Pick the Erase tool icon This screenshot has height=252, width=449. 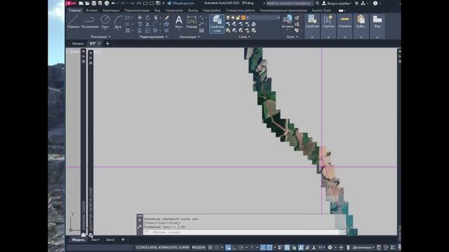(x=167, y=17)
